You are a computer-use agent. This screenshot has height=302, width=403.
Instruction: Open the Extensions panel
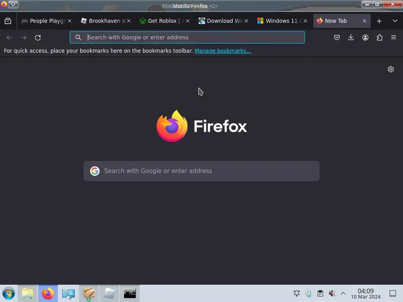(379, 37)
